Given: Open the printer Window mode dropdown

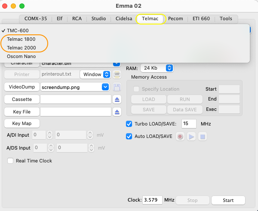Looking at the screenshot, I should [x=95, y=74].
